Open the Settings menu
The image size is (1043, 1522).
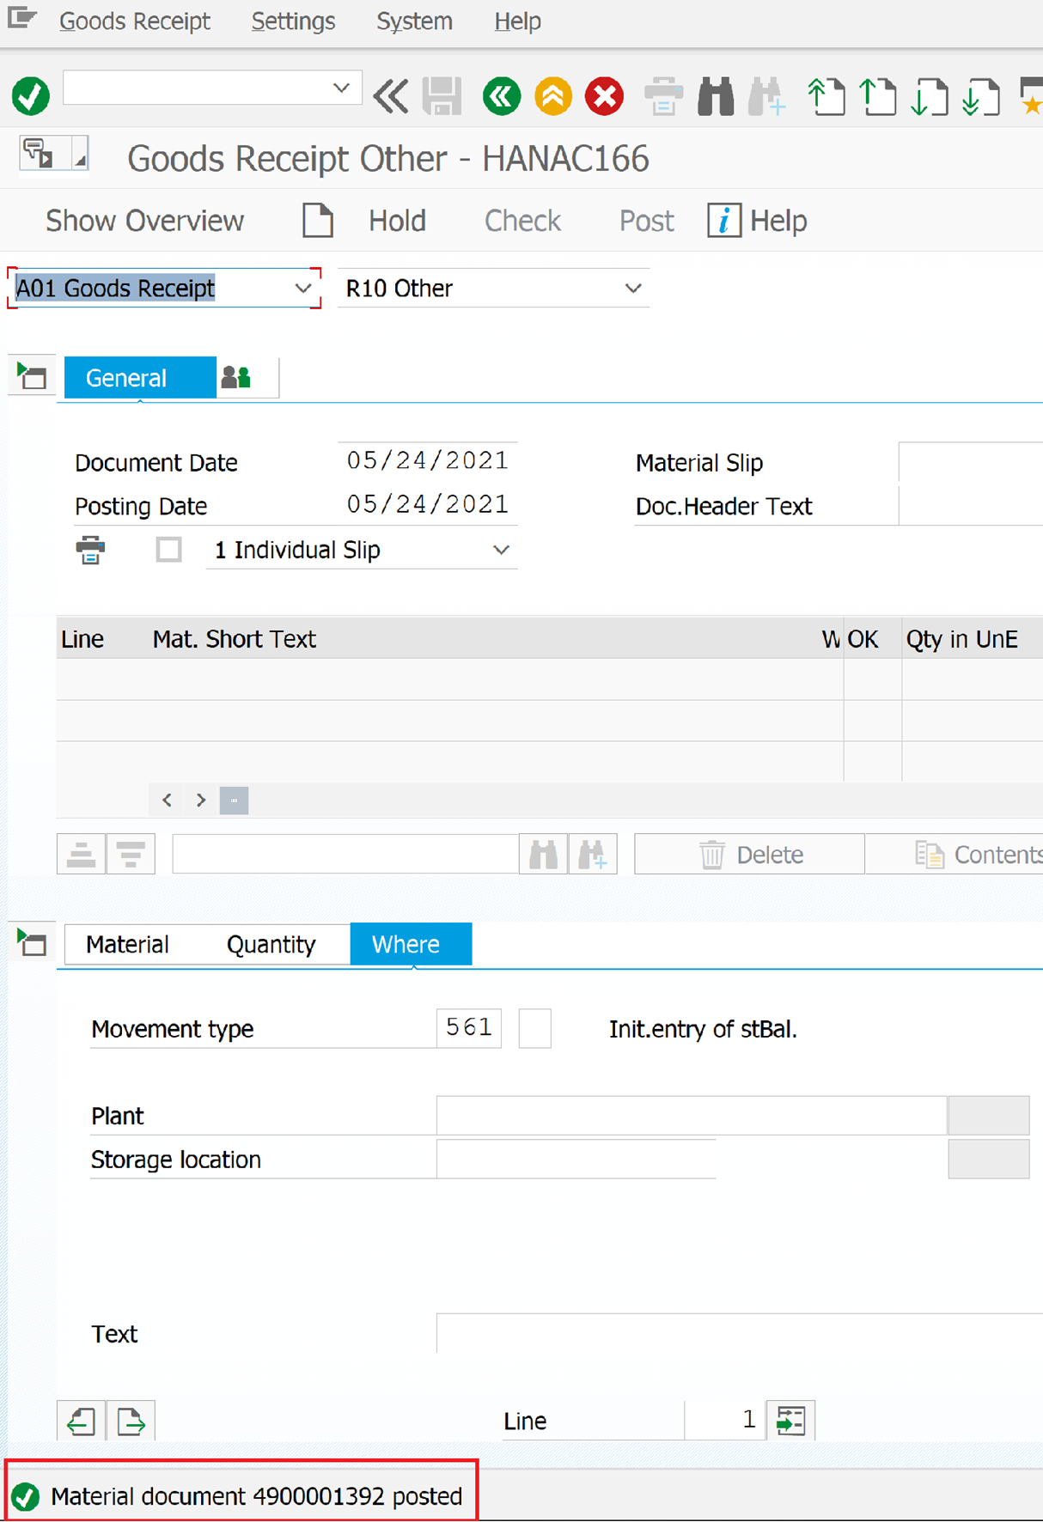[x=293, y=21]
